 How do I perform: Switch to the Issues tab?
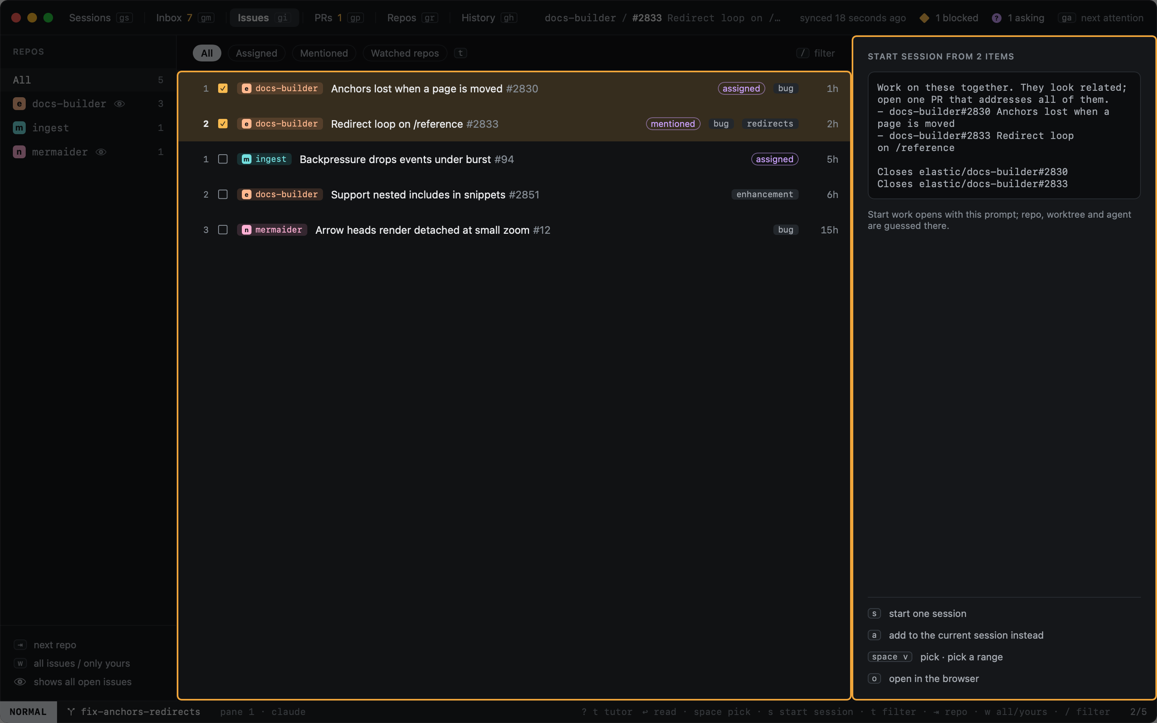pos(264,18)
